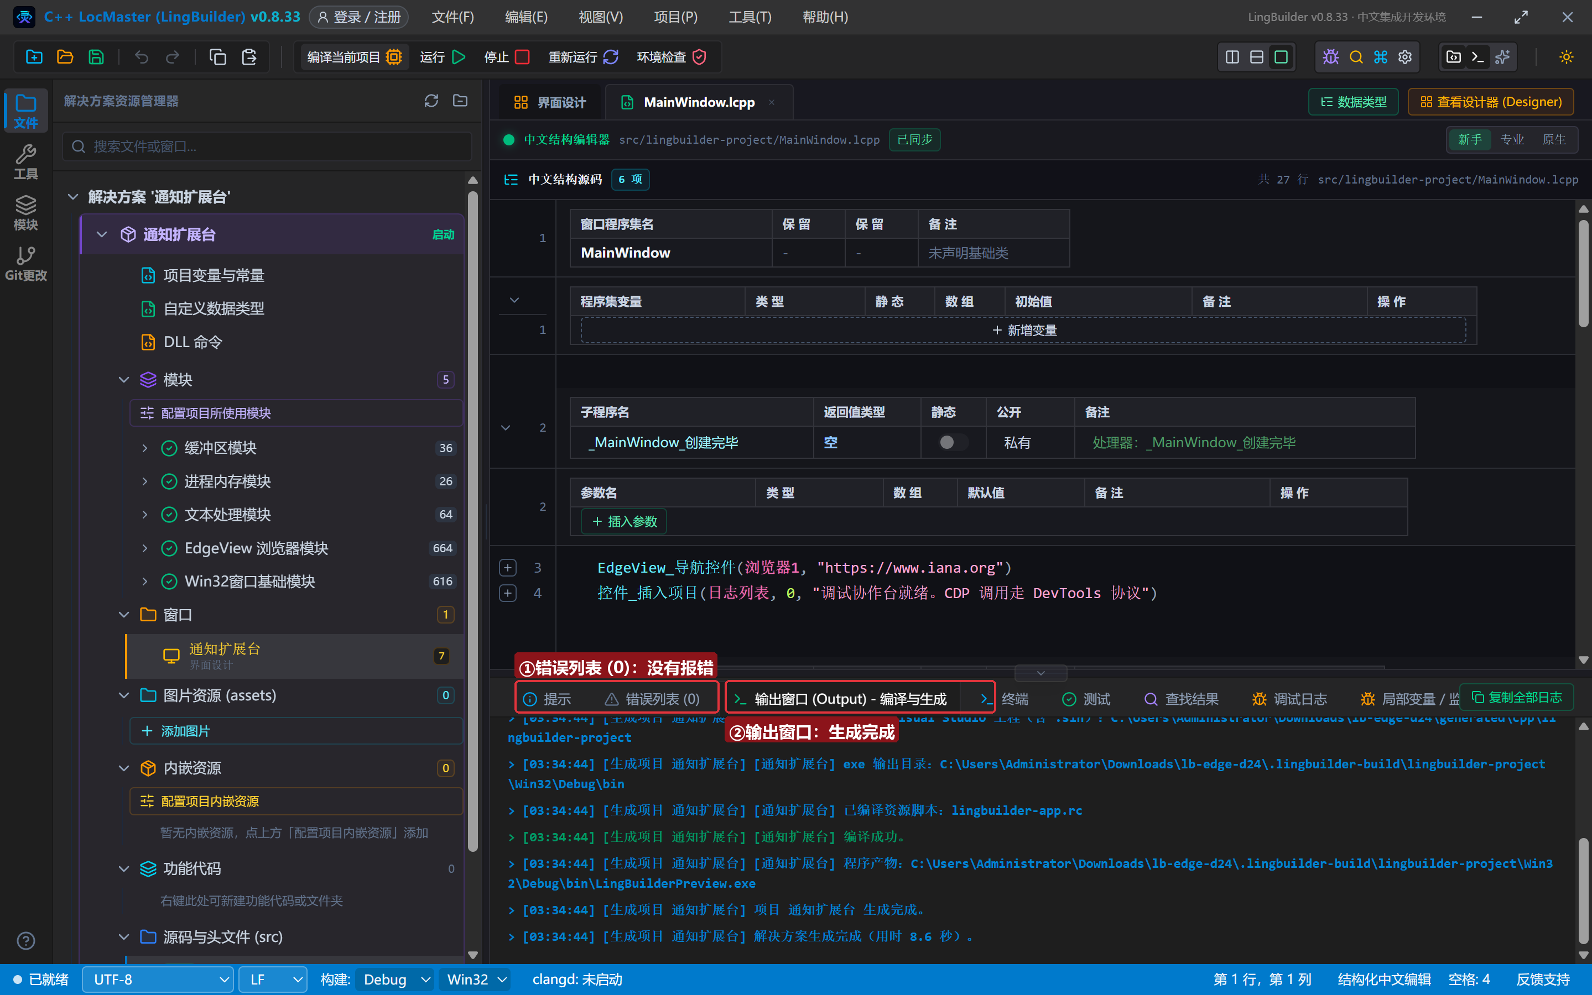Open the UTF-8 encoding dropdown
The width and height of the screenshot is (1592, 995).
[x=158, y=979]
